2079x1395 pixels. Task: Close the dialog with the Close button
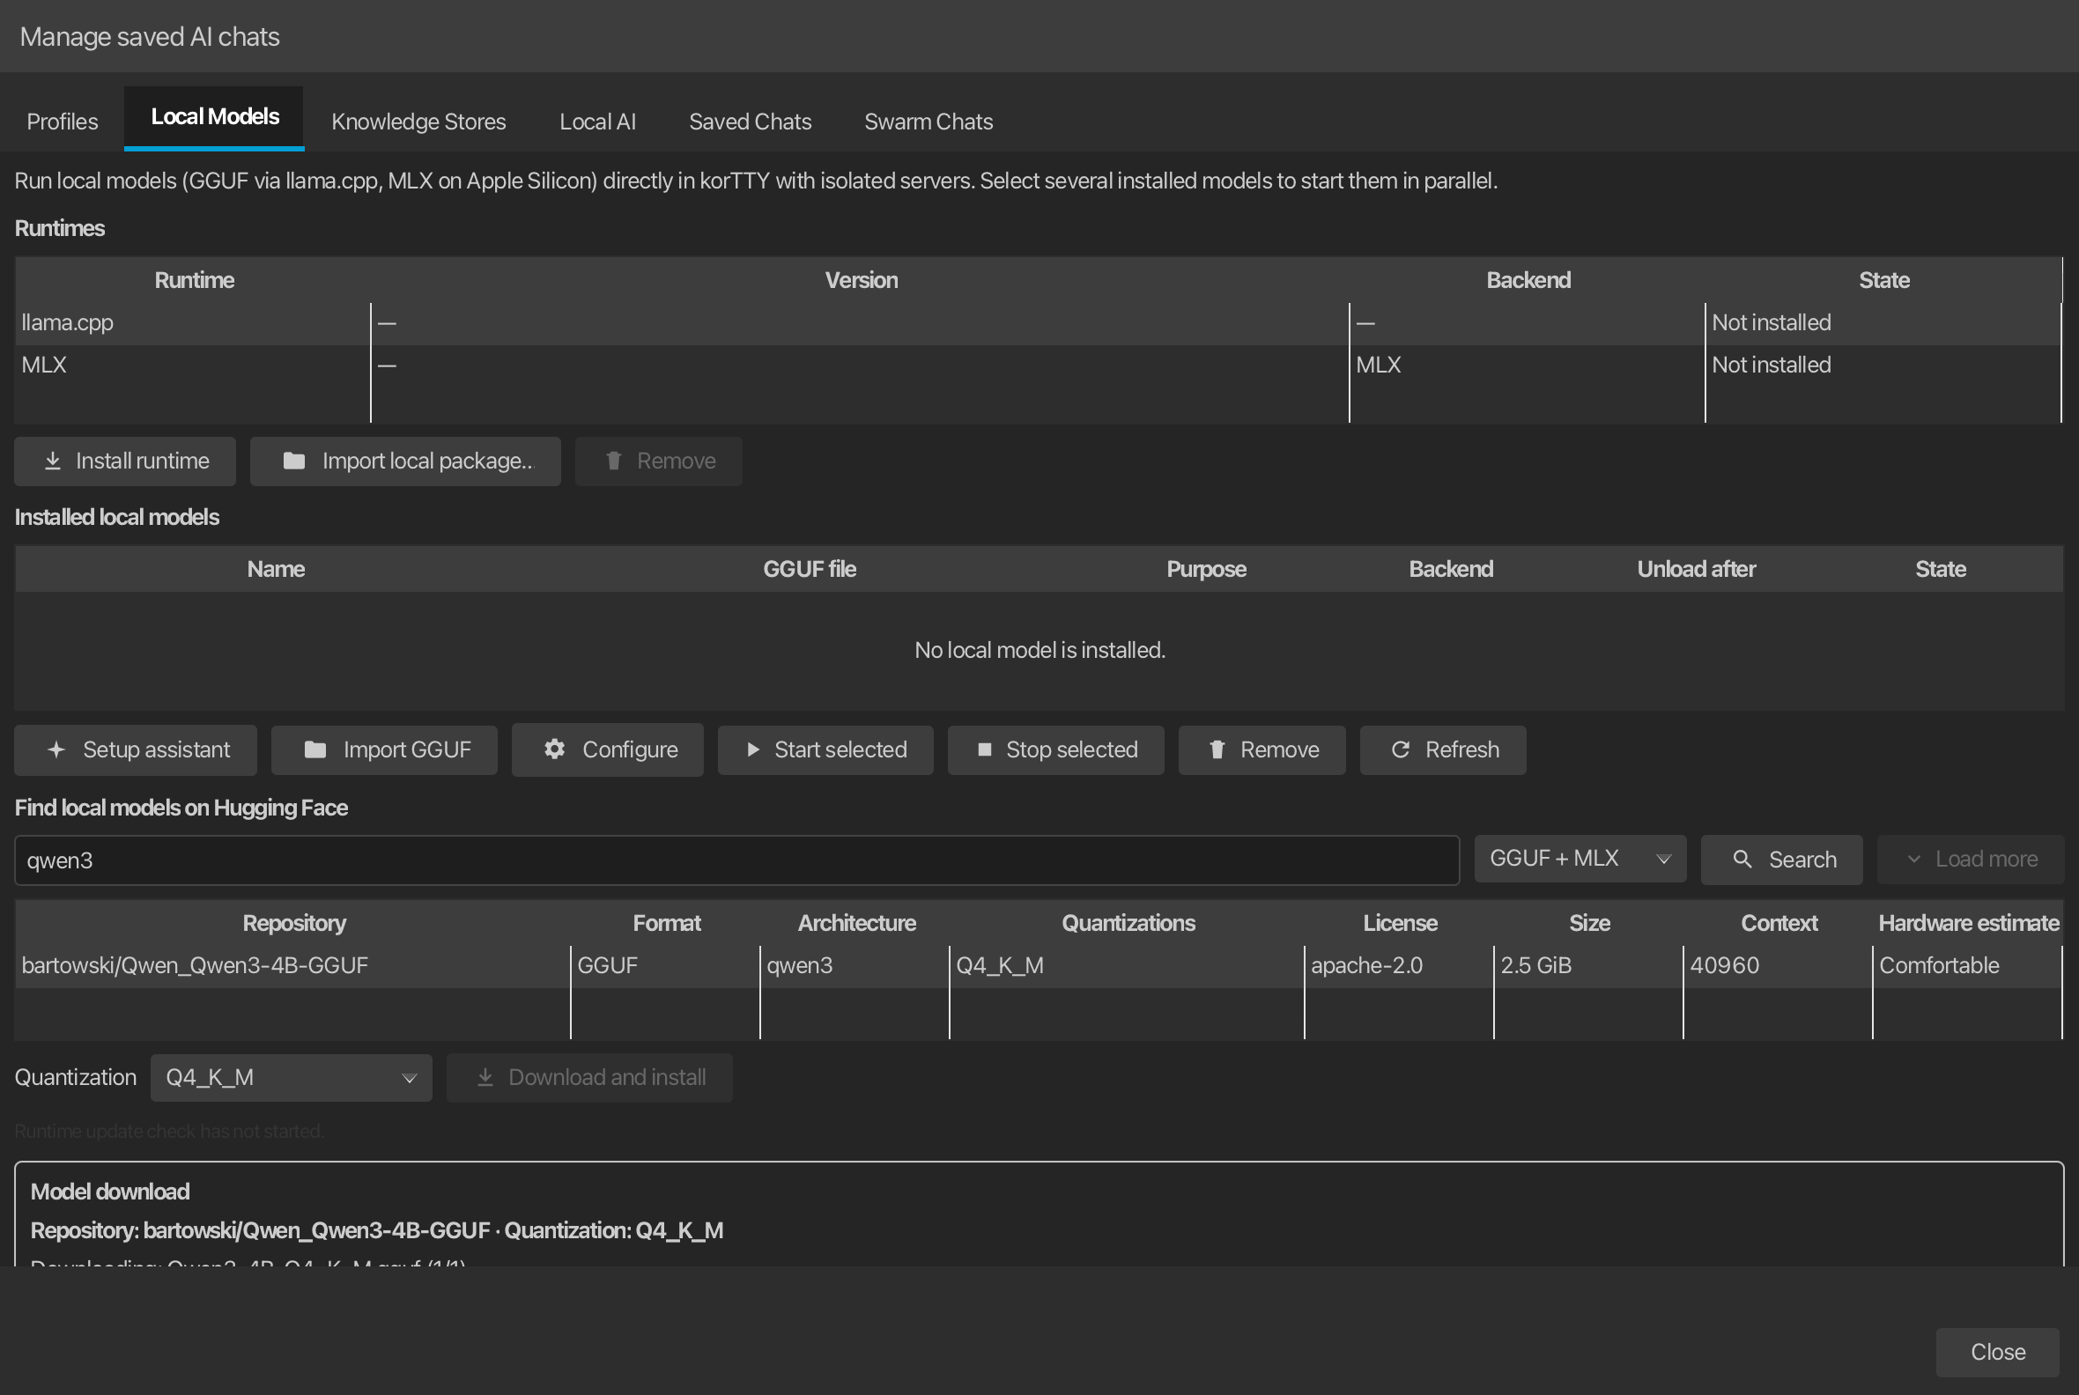[x=1998, y=1353]
